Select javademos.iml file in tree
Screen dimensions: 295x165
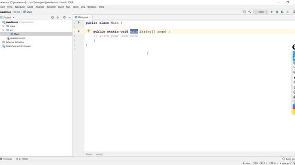pos(16,38)
